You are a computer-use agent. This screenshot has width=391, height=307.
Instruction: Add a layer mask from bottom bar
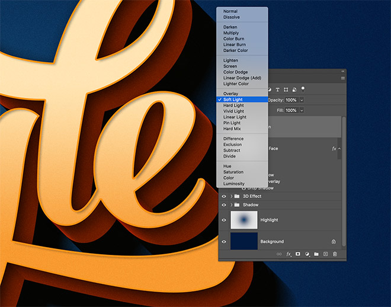point(298,254)
